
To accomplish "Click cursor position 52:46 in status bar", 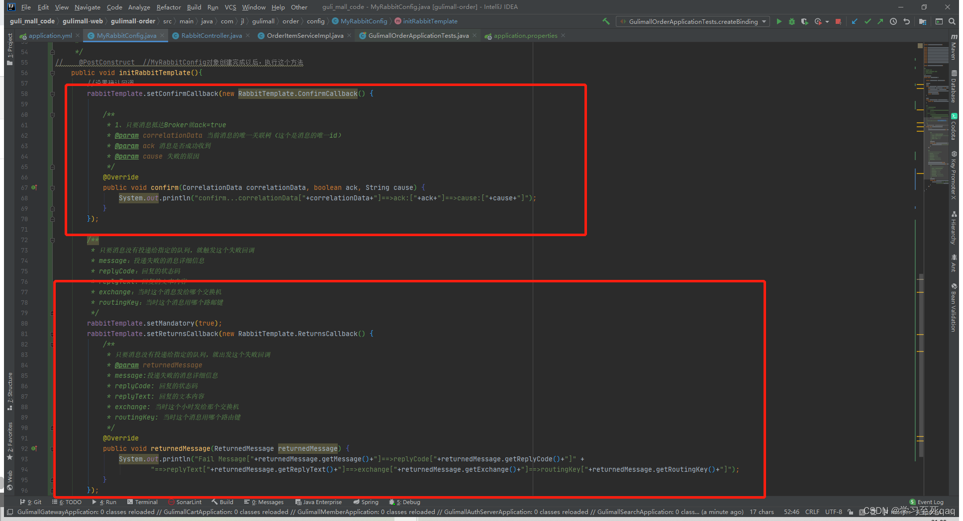I will [791, 512].
